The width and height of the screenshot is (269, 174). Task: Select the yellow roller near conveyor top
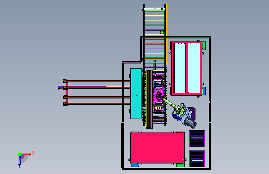[155, 16]
